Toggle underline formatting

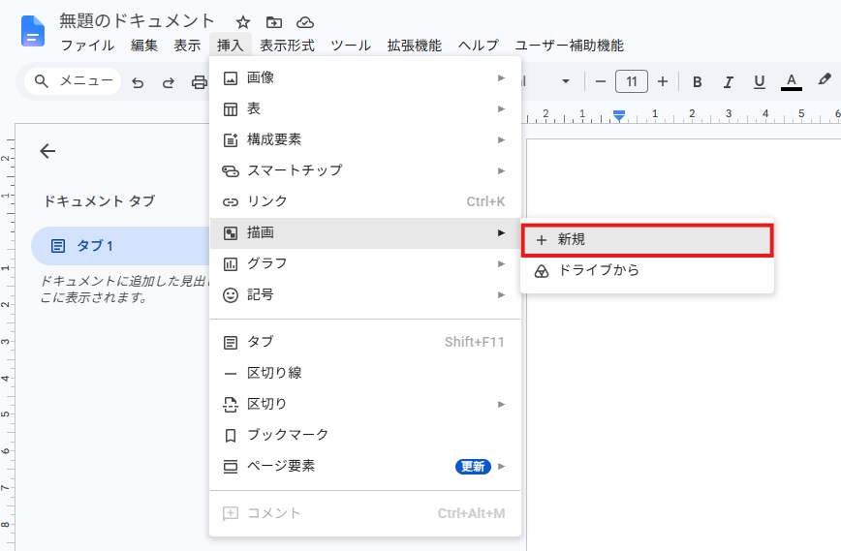(759, 82)
